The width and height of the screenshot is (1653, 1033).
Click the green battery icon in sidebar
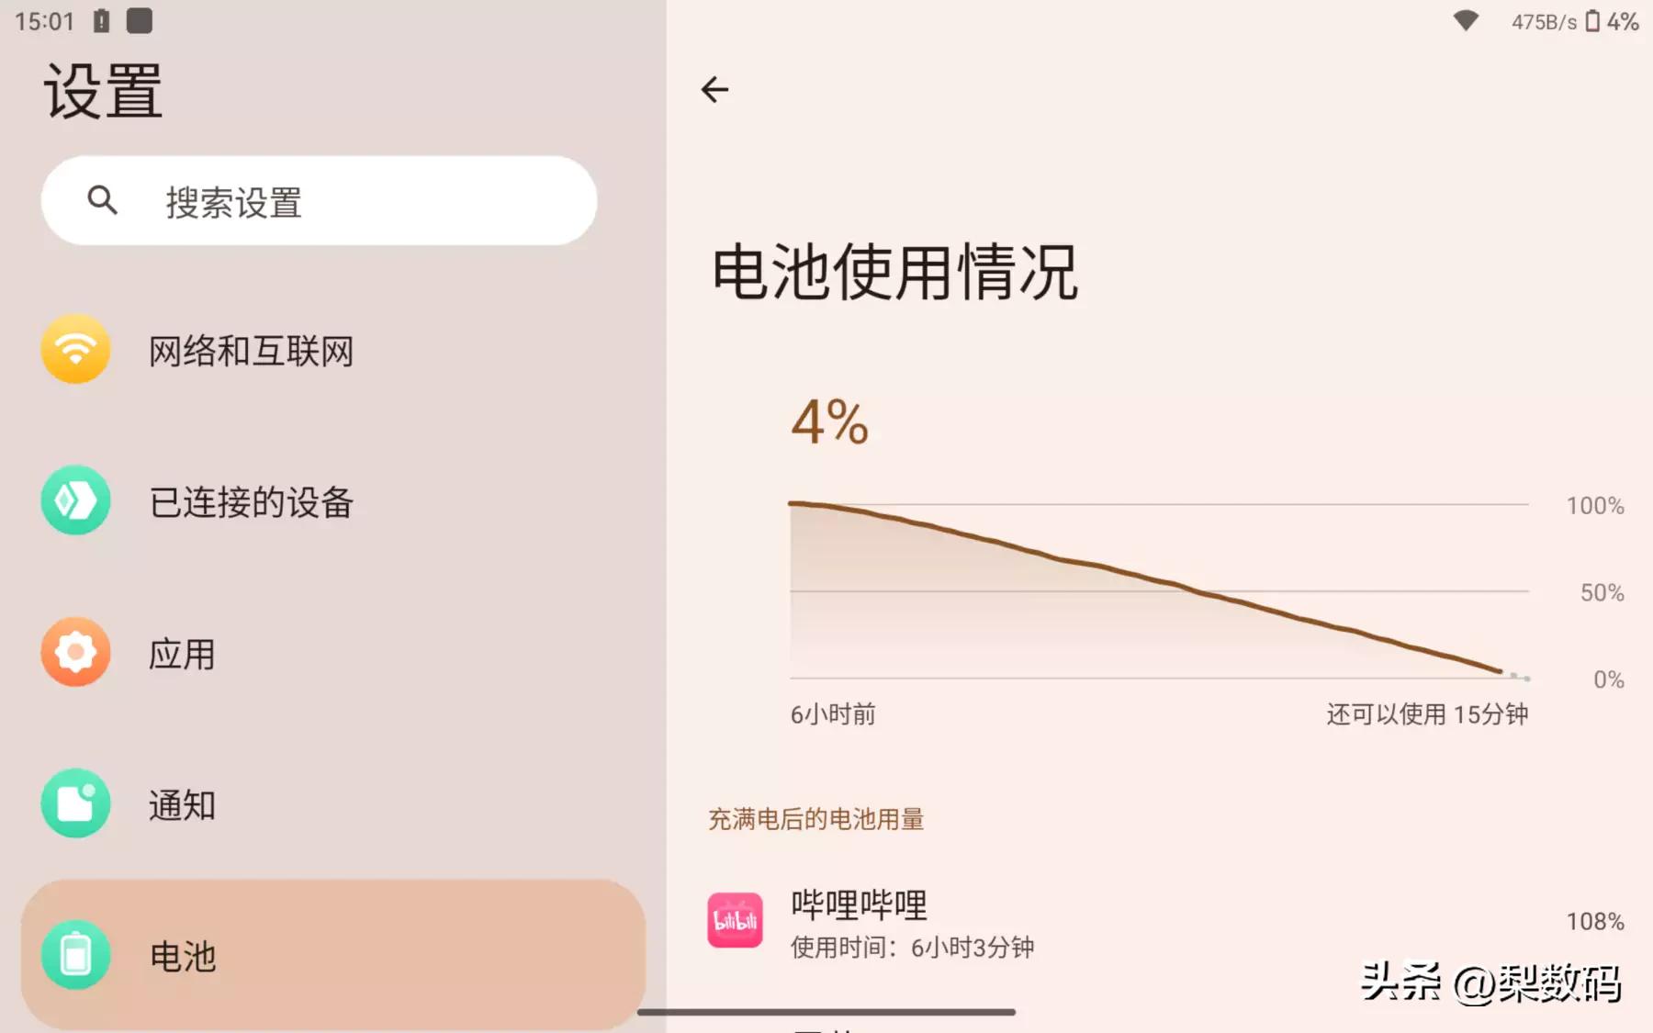tap(75, 955)
